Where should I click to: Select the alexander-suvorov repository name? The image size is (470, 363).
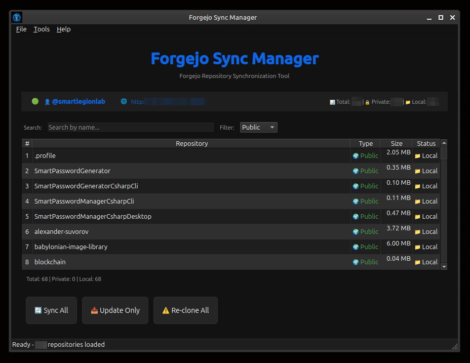click(x=61, y=232)
